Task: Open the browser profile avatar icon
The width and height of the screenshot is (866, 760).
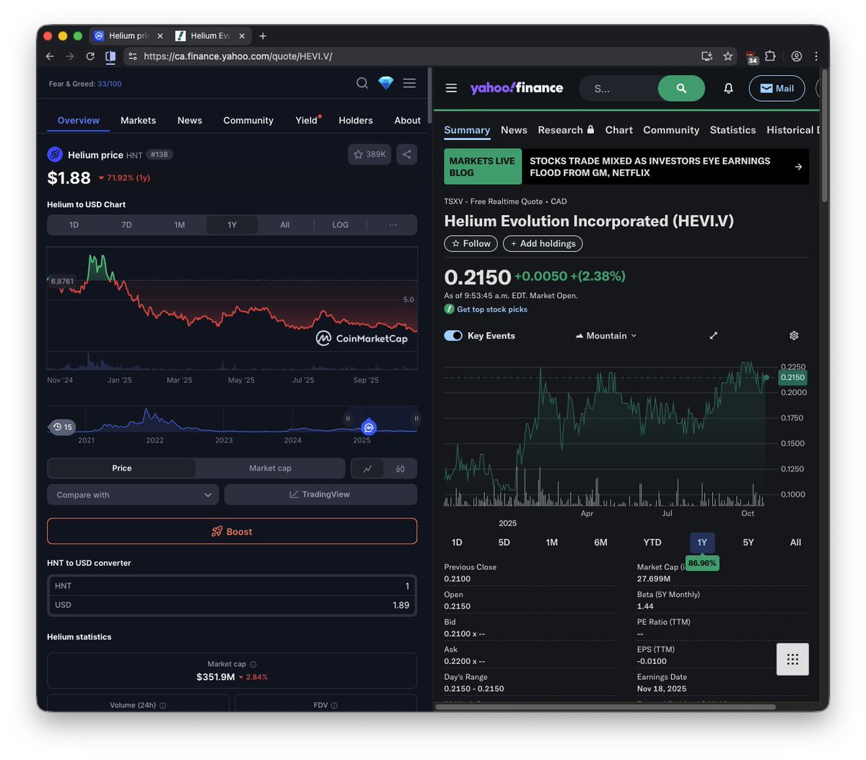Action: (x=797, y=56)
